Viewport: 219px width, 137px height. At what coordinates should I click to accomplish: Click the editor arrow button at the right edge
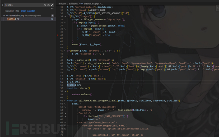[218, 8]
